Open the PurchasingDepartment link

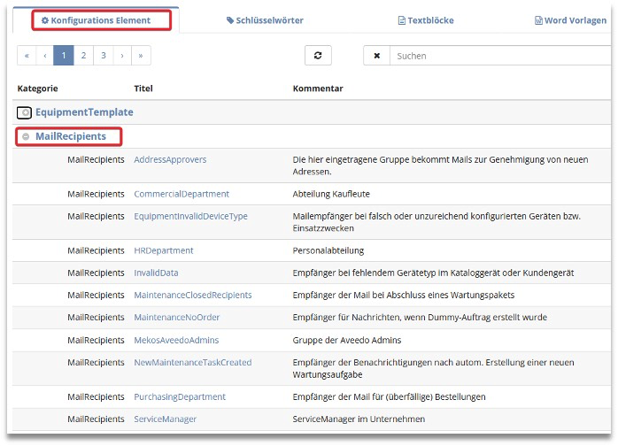179,396
